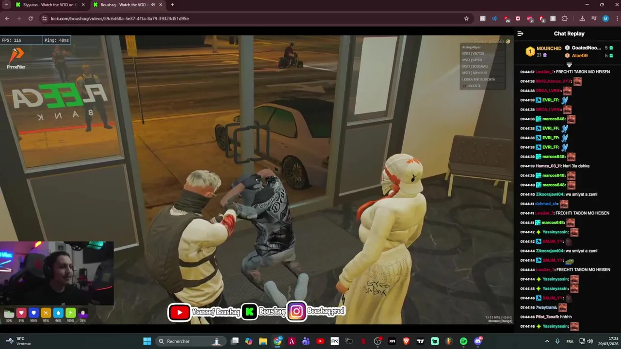Open the red extension showing 24
The width and height of the screenshot is (621, 349).
coord(507,19)
